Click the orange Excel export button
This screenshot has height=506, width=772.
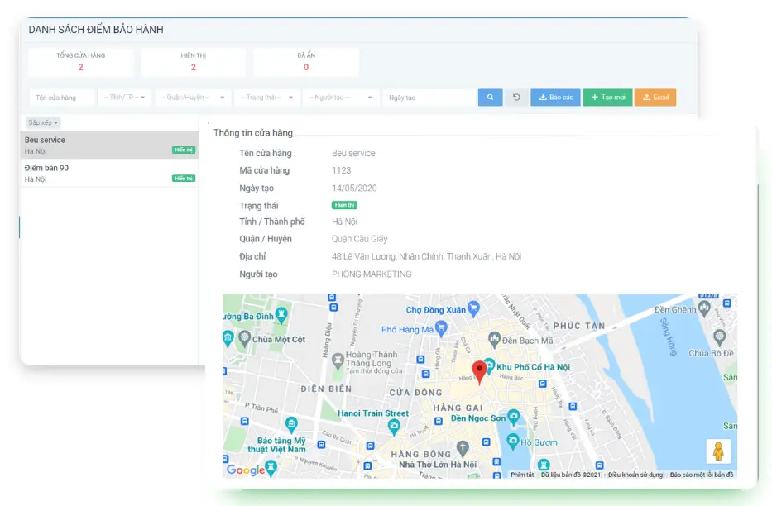point(655,98)
